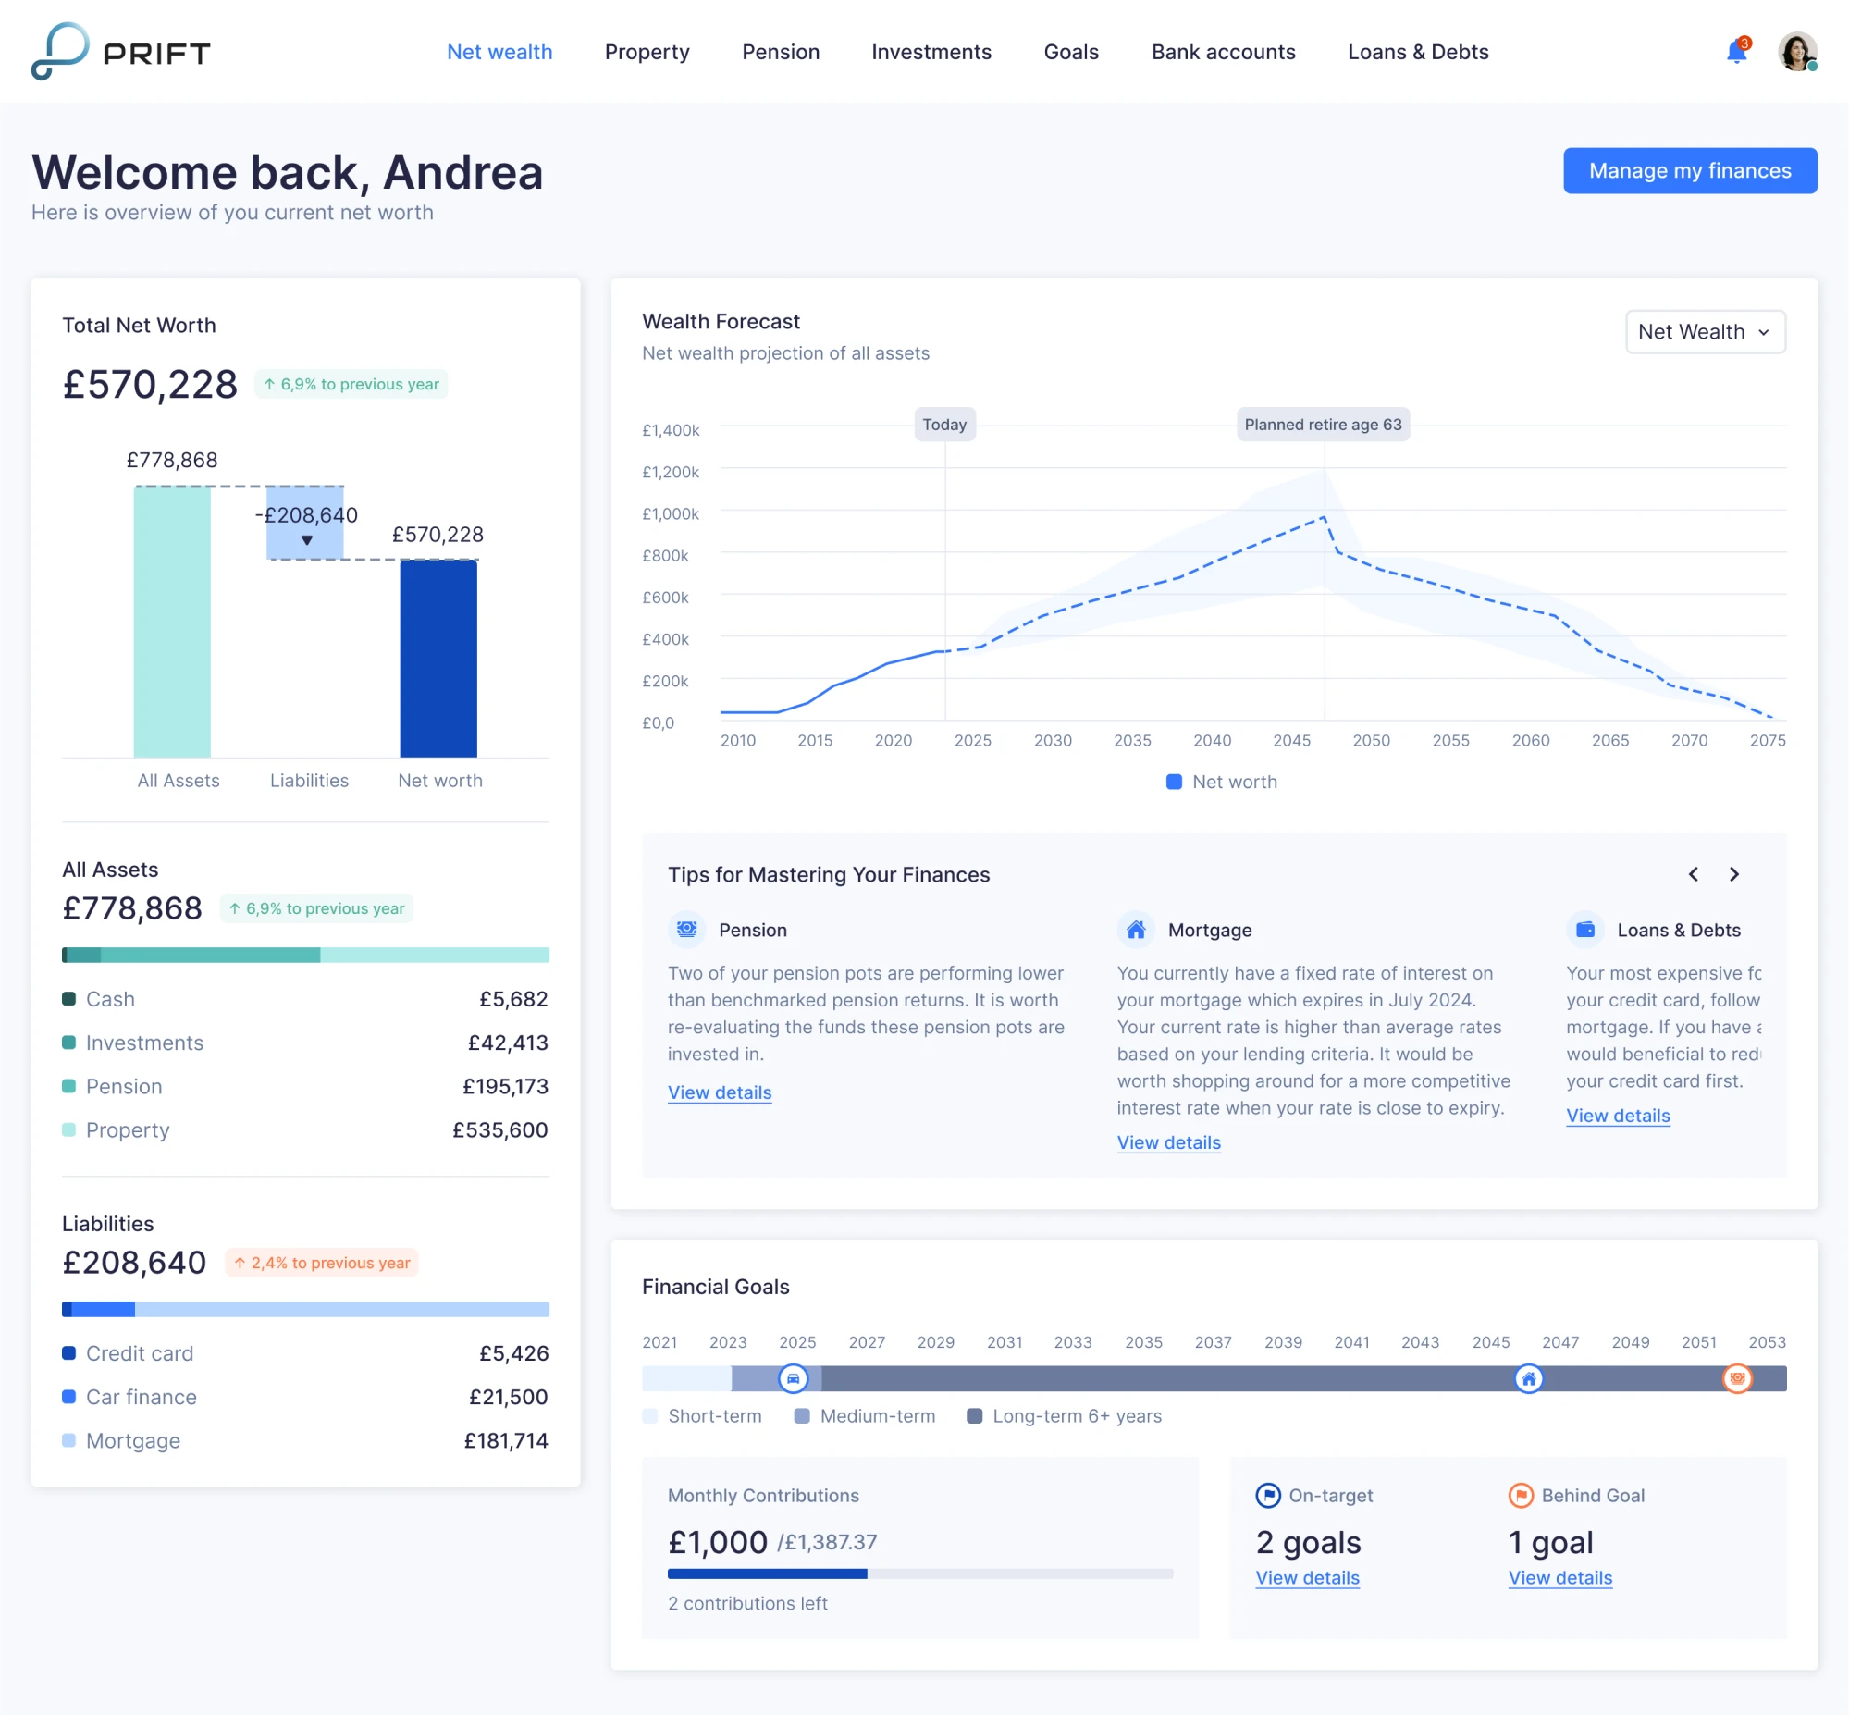Click the Pension tip's money icon
The height and width of the screenshot is (1715, 1849).
point(686,929)
